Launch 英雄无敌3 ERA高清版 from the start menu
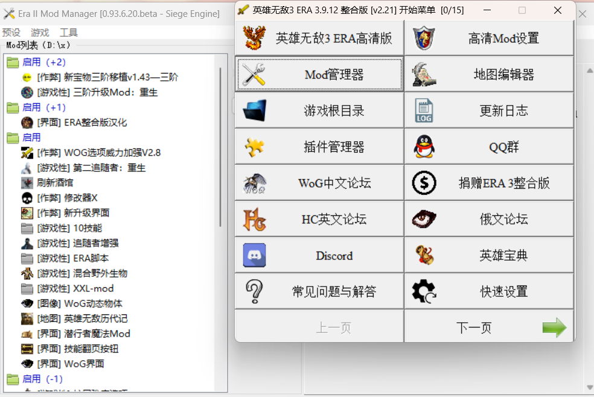 [319, 38]
